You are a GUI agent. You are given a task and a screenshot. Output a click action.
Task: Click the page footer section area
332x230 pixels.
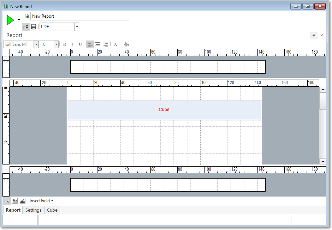(168, 185)
